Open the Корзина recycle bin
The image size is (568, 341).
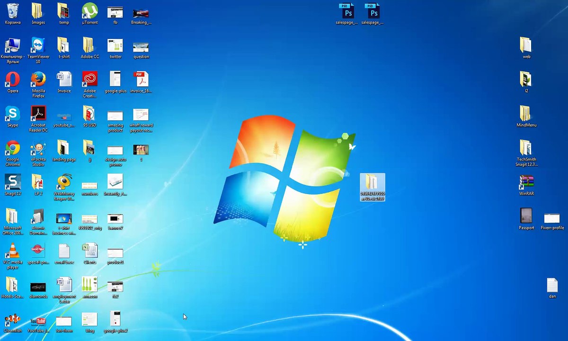pyautogui.click(x=13, y=14)
